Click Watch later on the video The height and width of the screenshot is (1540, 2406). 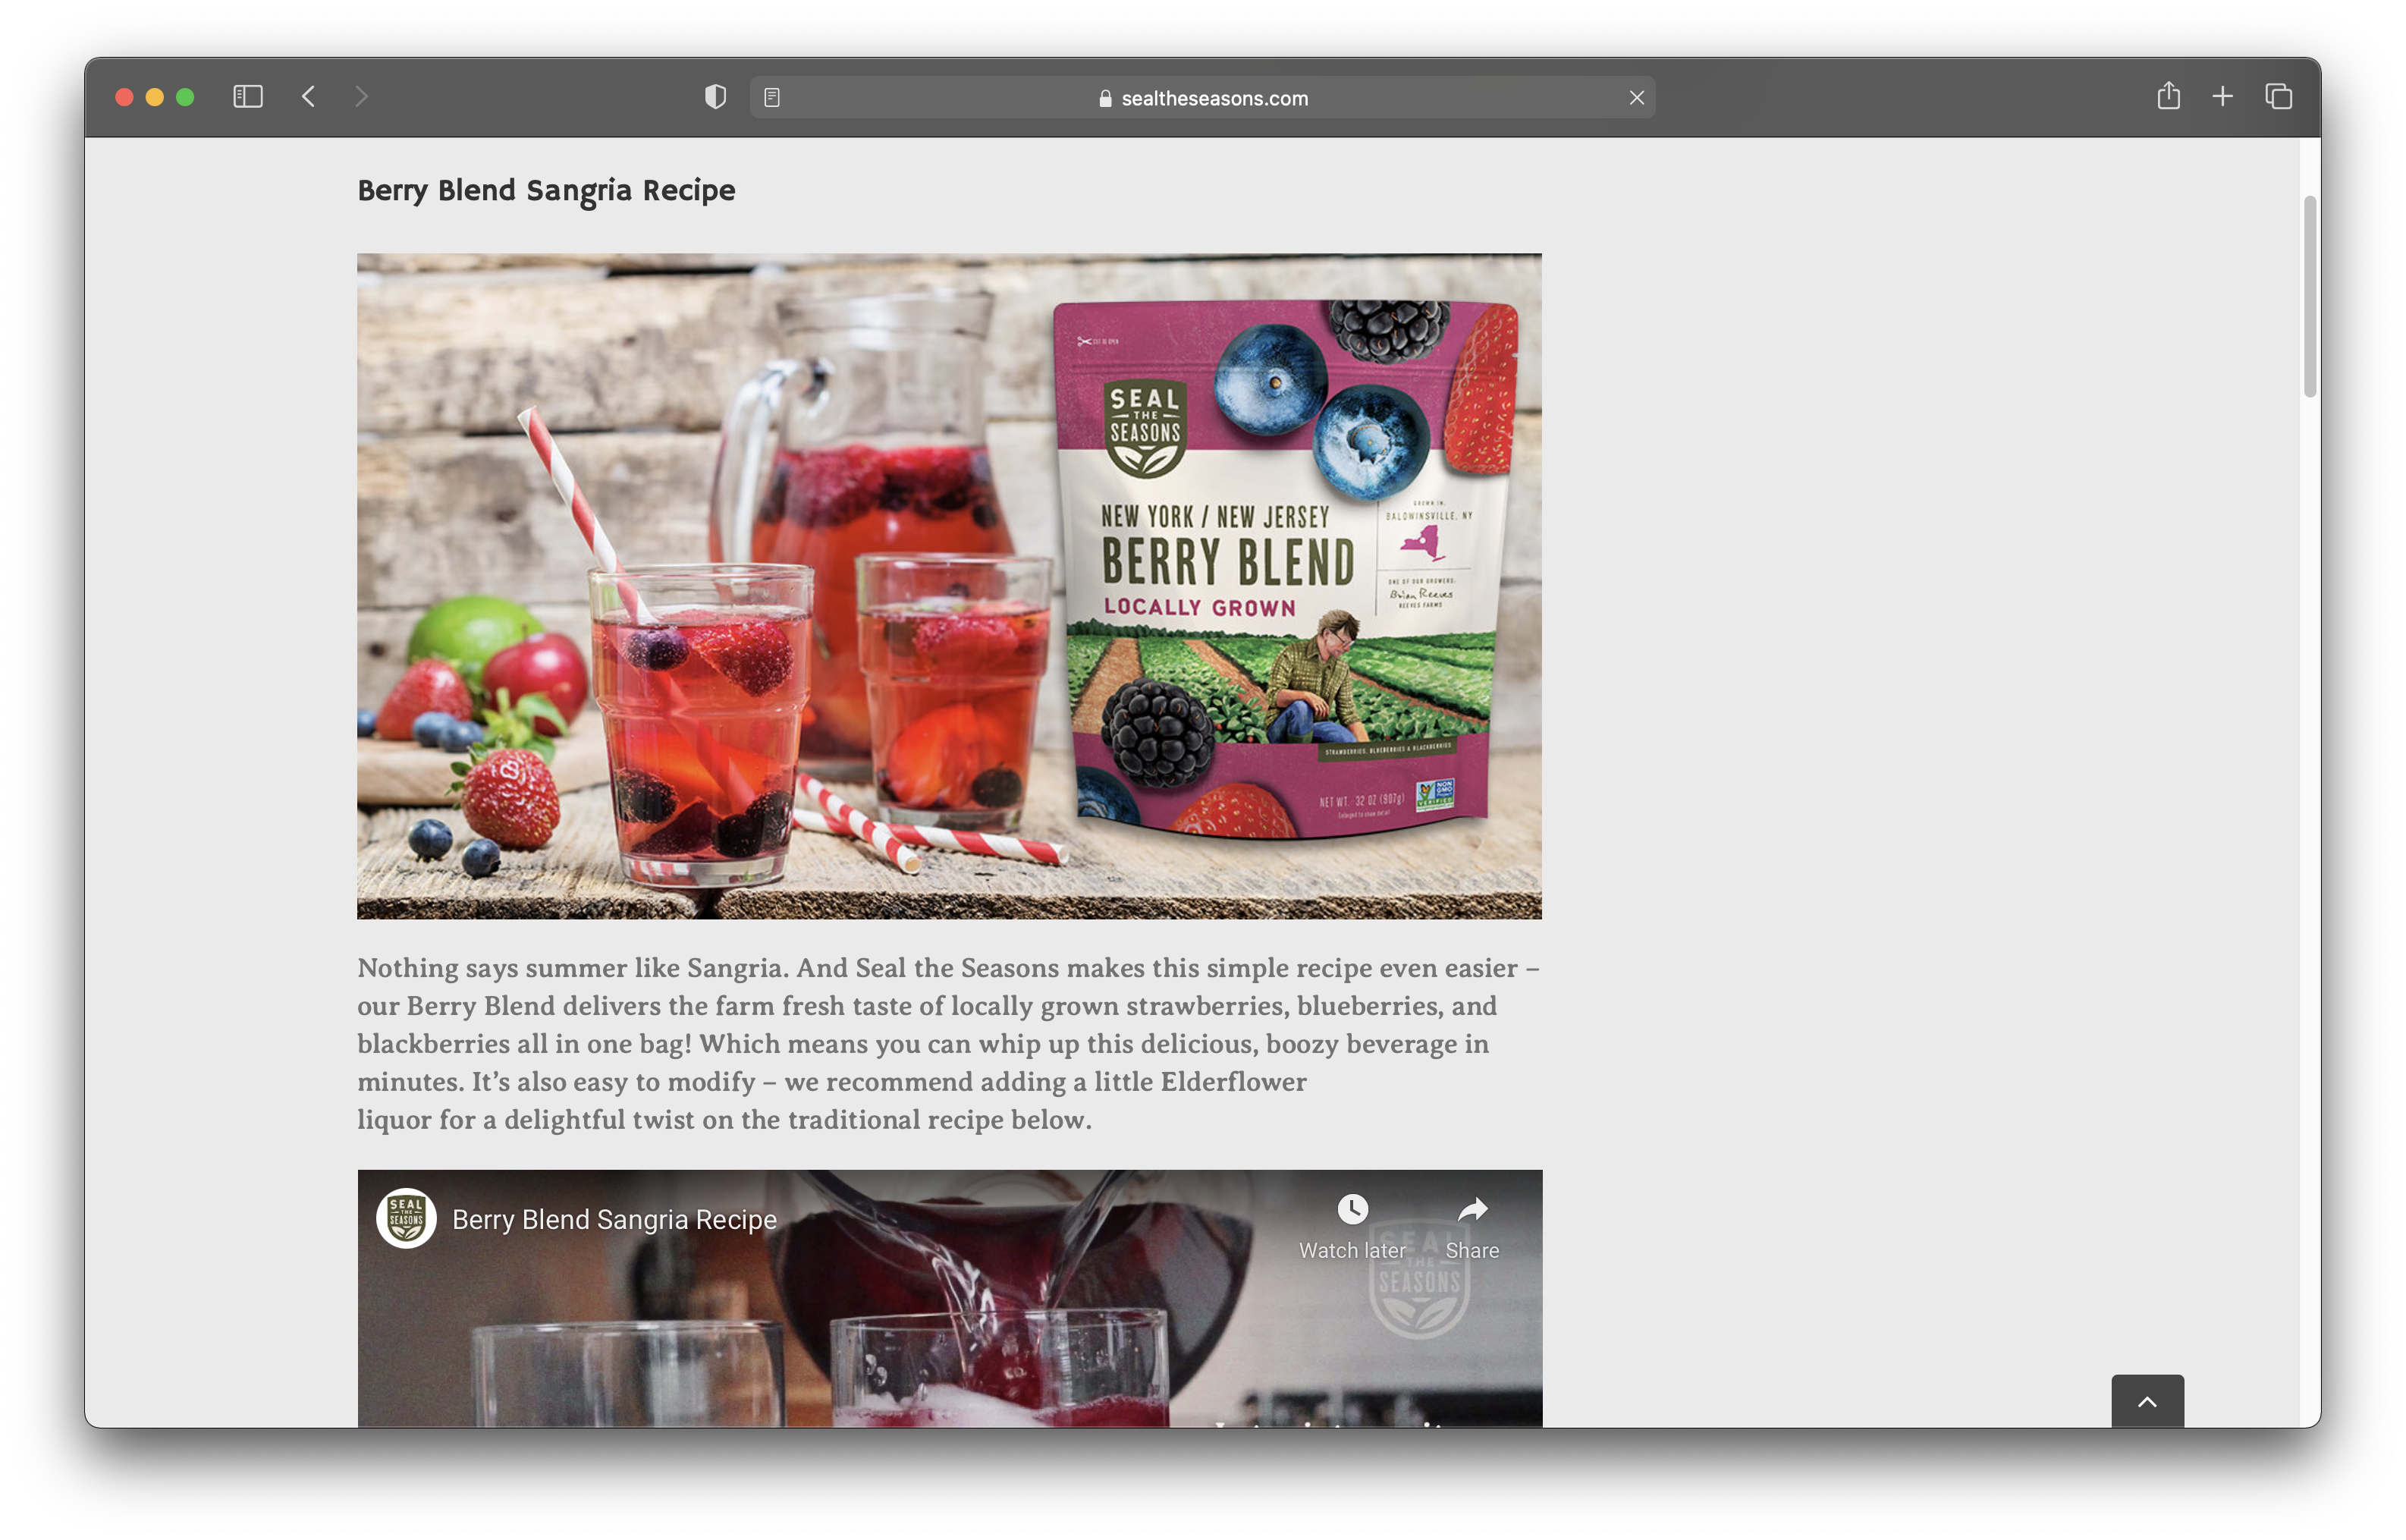tap(1352, 1227)
